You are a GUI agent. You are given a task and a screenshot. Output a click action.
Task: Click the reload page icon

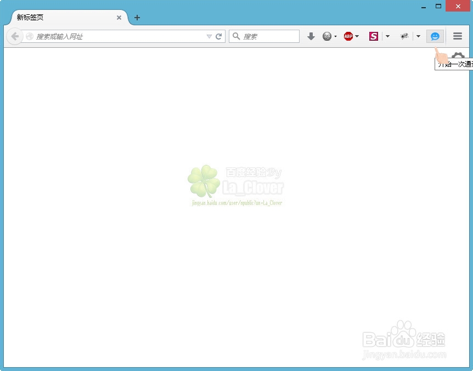(219, 37)
